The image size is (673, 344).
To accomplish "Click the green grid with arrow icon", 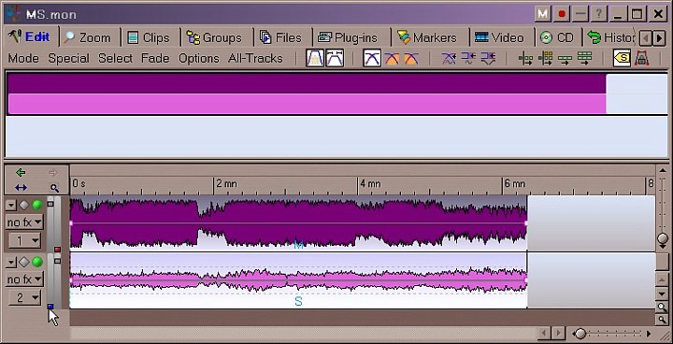I will point(584,58).
